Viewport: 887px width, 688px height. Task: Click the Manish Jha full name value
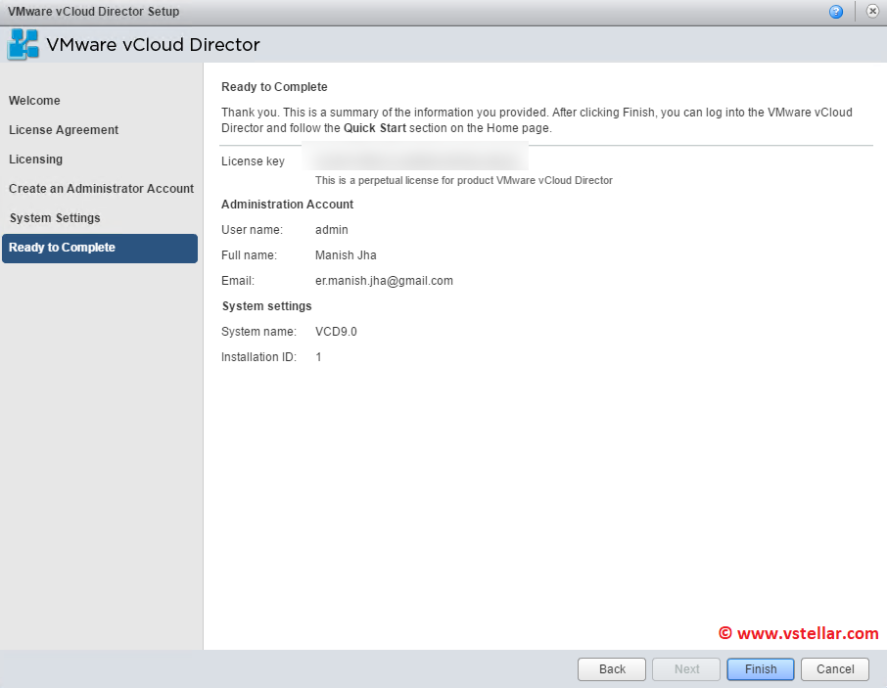point(346,255)
